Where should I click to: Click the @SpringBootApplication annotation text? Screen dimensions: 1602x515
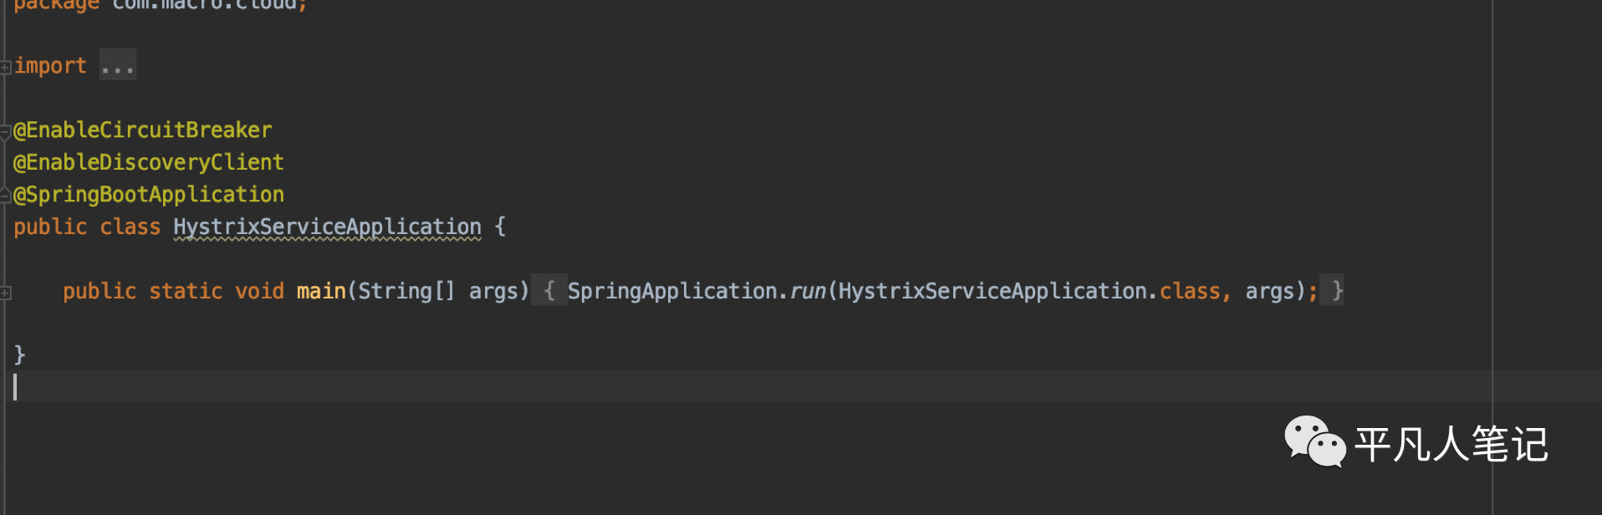(x=149, y=195)
